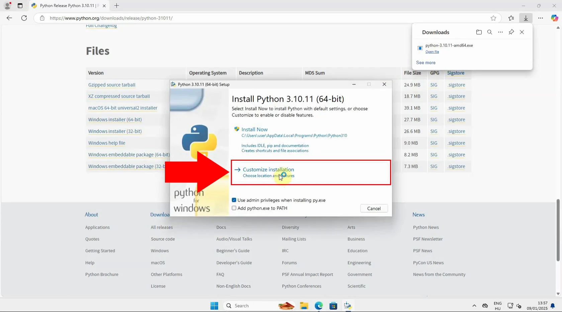The width and height of the screenshot is (562, 312).
Task: Open the Windows help file link
Action: click(x=107, y=143)
